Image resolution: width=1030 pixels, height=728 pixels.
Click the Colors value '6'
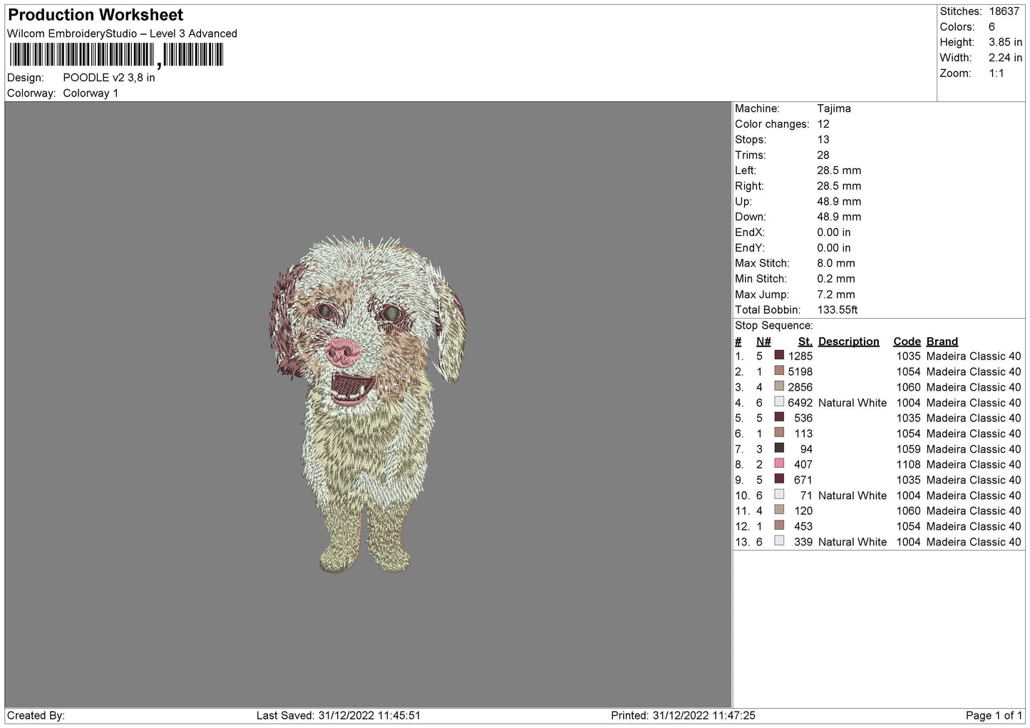(x=992, y=27)
